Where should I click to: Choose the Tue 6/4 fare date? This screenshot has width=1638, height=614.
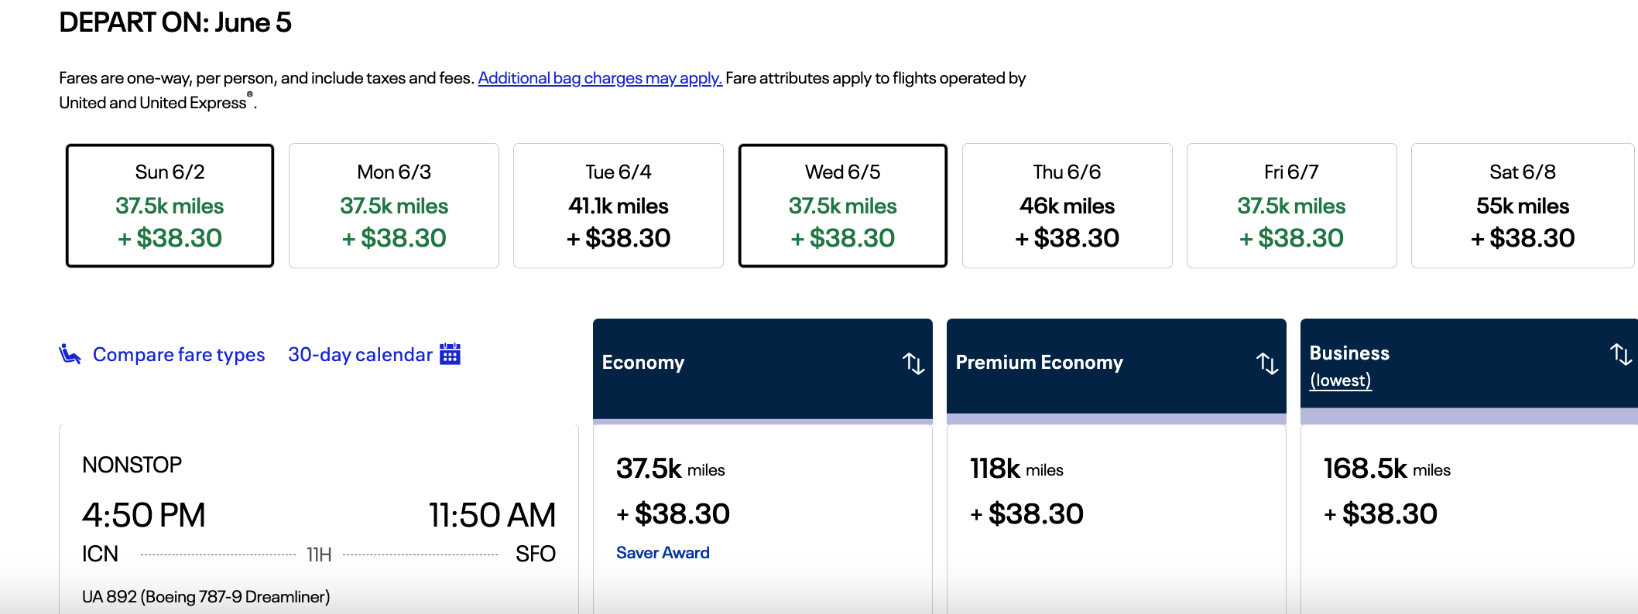click(619, 206)
